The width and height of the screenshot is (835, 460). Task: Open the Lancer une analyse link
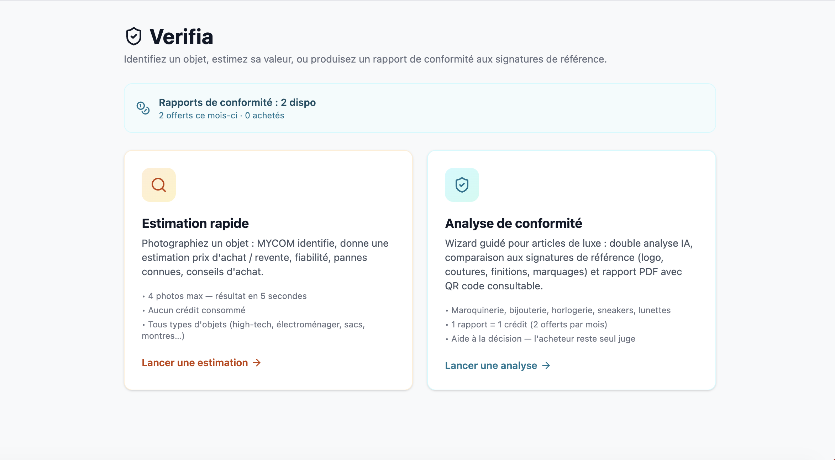[x=498, y=365]
